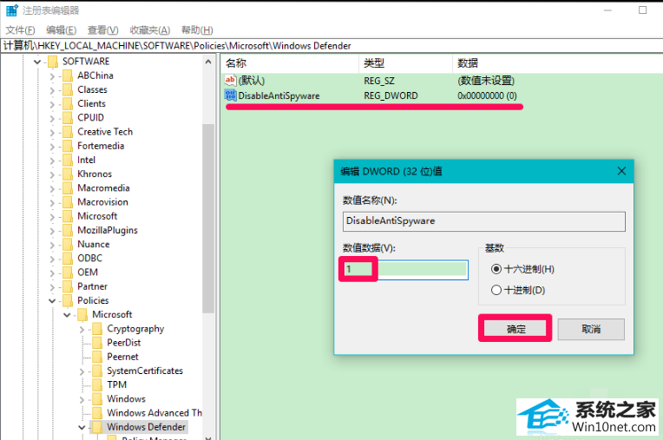The width and height of the screenshot is (663, 440).
Task: Click the Clients folder icon
Action: (68, 103)
